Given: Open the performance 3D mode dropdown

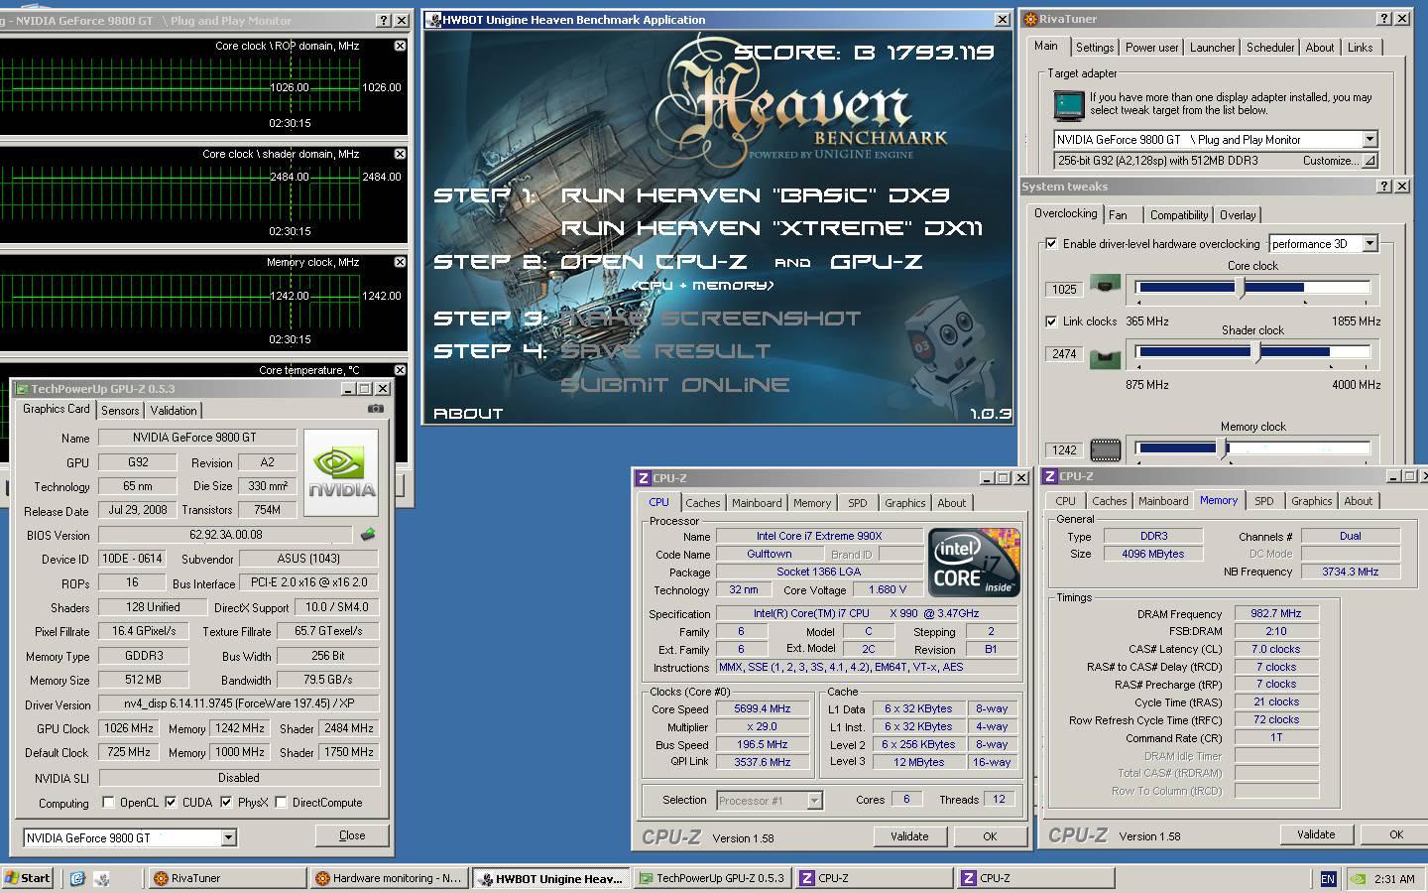Looking at the screenshot, I should 1369,244.
